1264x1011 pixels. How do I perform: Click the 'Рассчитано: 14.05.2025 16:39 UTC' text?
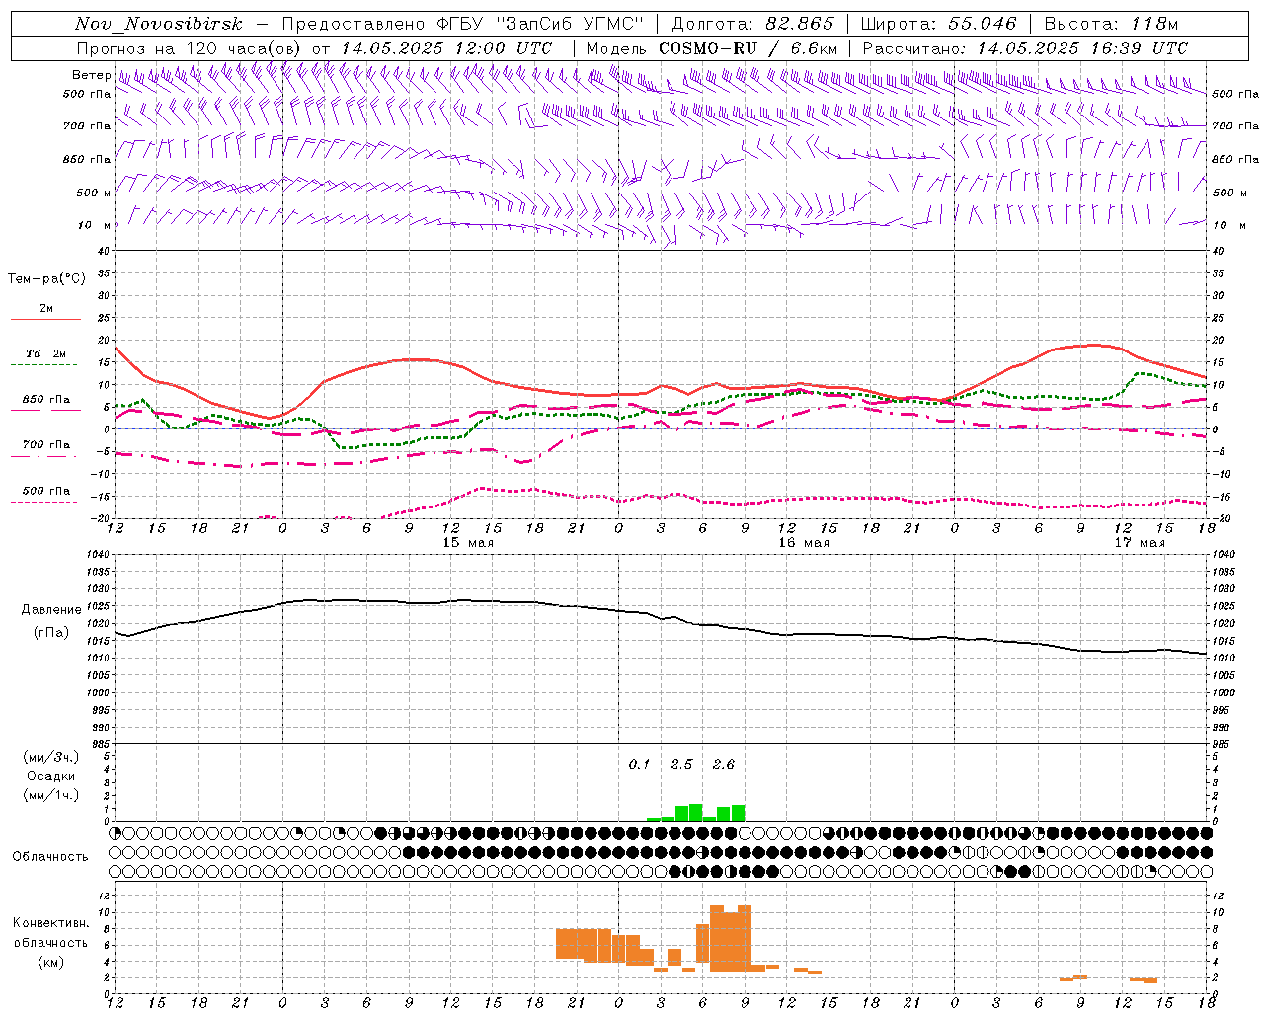coord(1025,48)
